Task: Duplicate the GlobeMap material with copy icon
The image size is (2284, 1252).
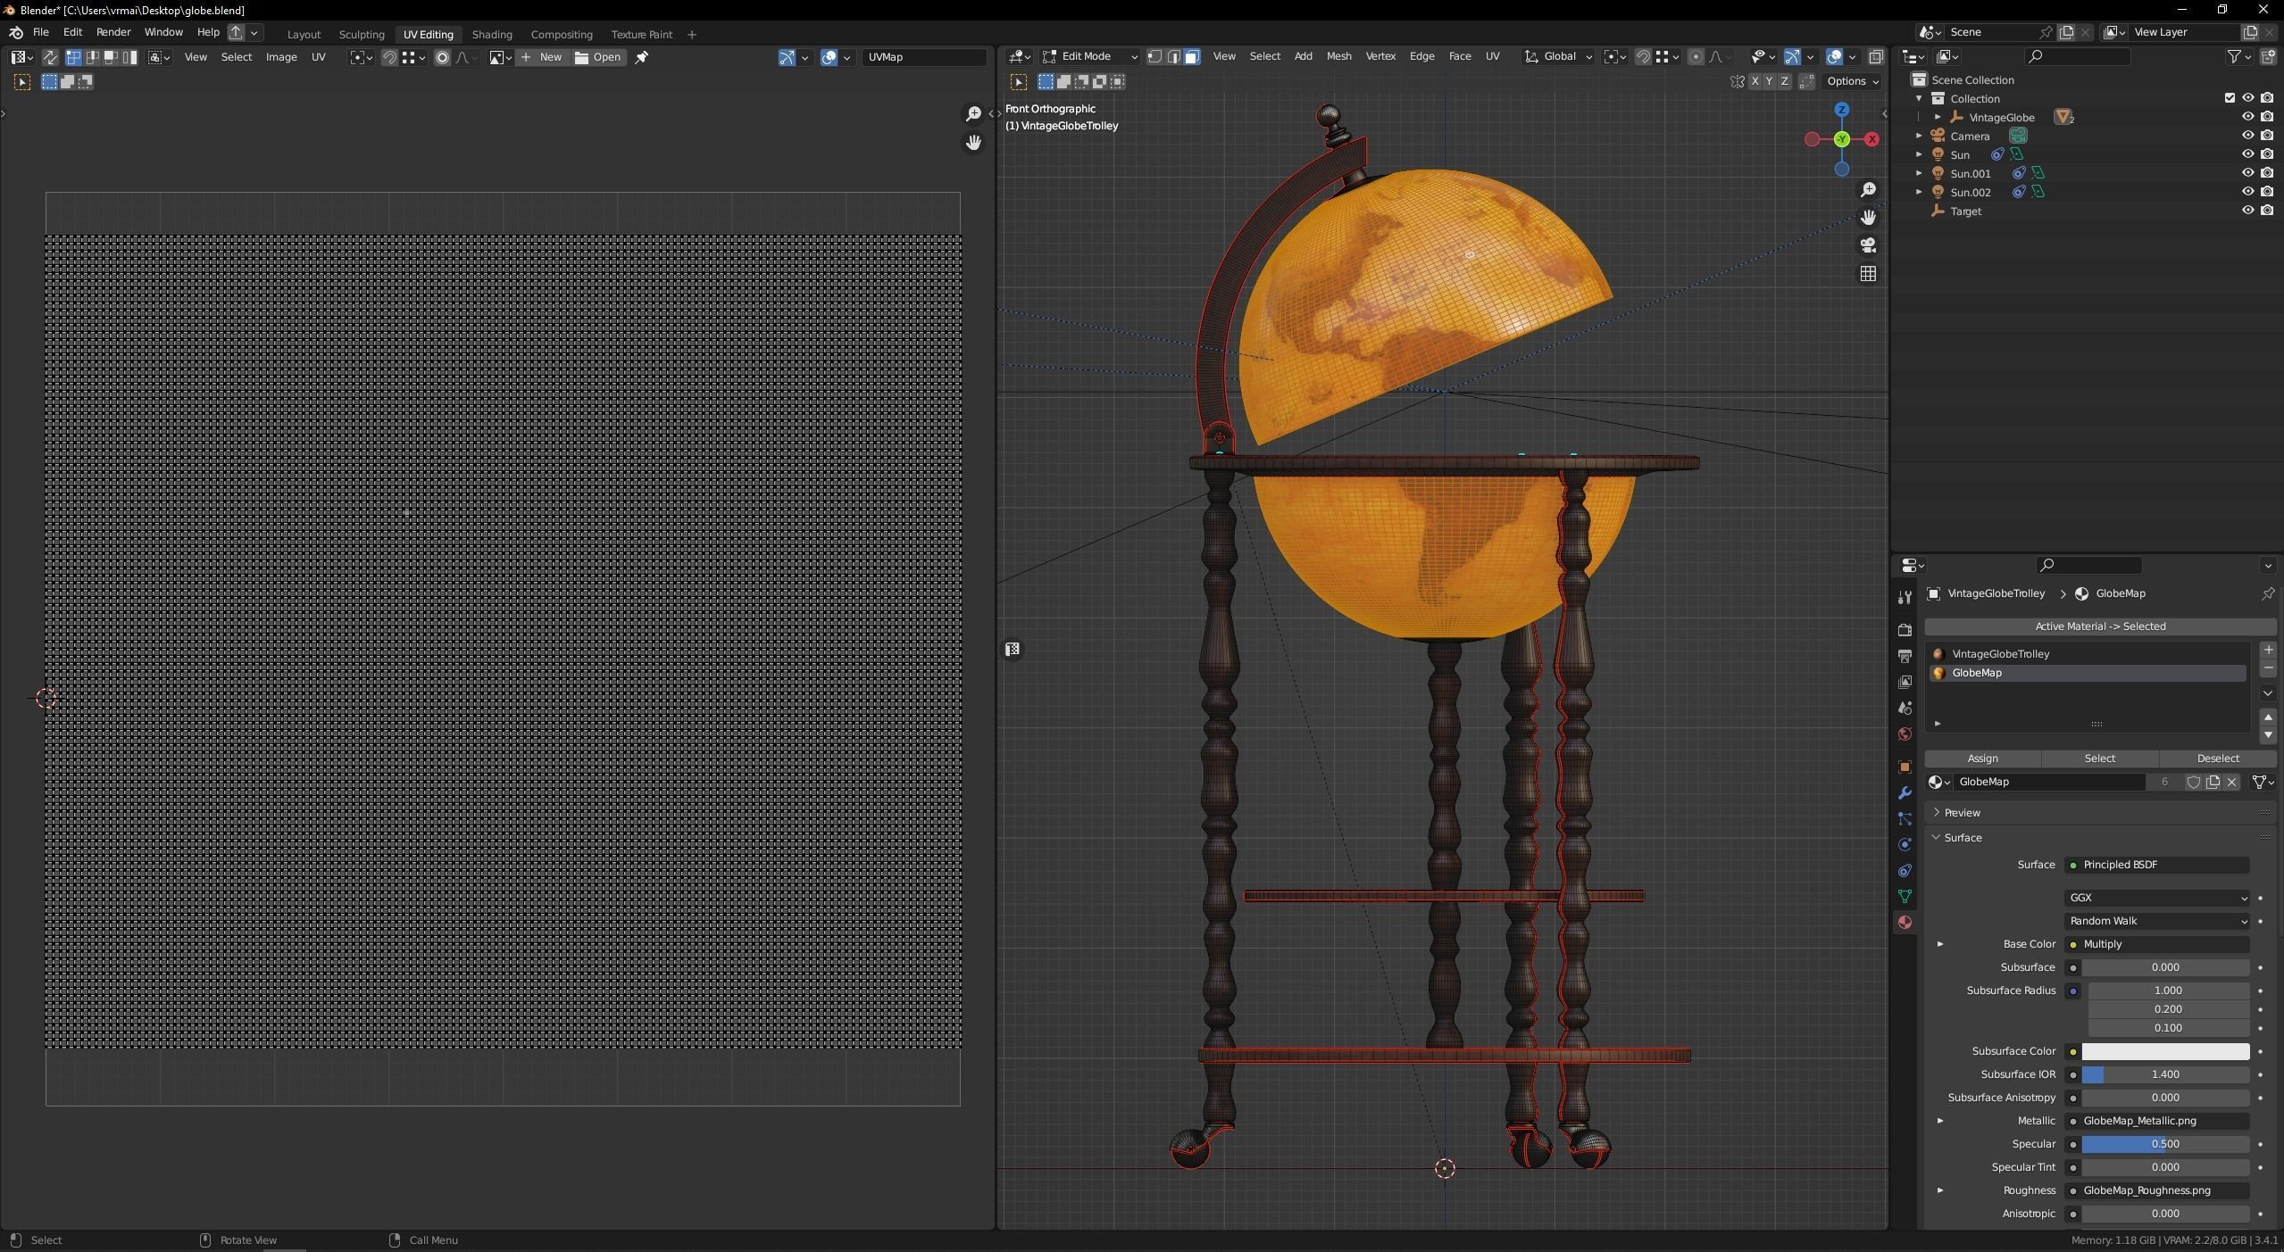Action: pos(2213,782)
